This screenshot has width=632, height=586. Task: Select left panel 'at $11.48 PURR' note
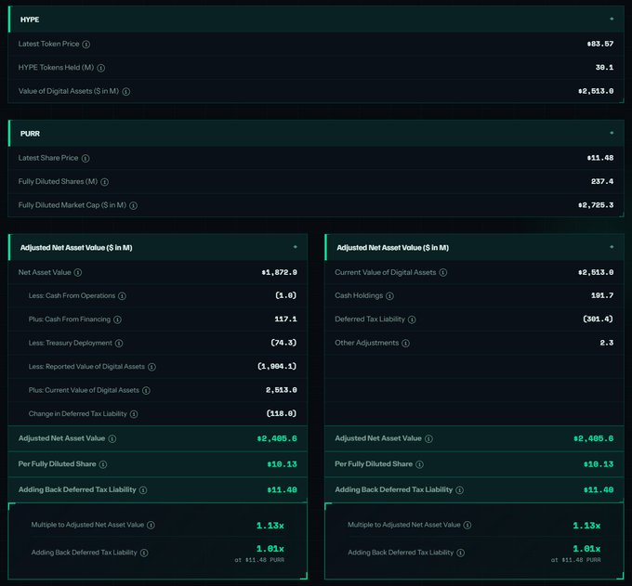[259, 560]
